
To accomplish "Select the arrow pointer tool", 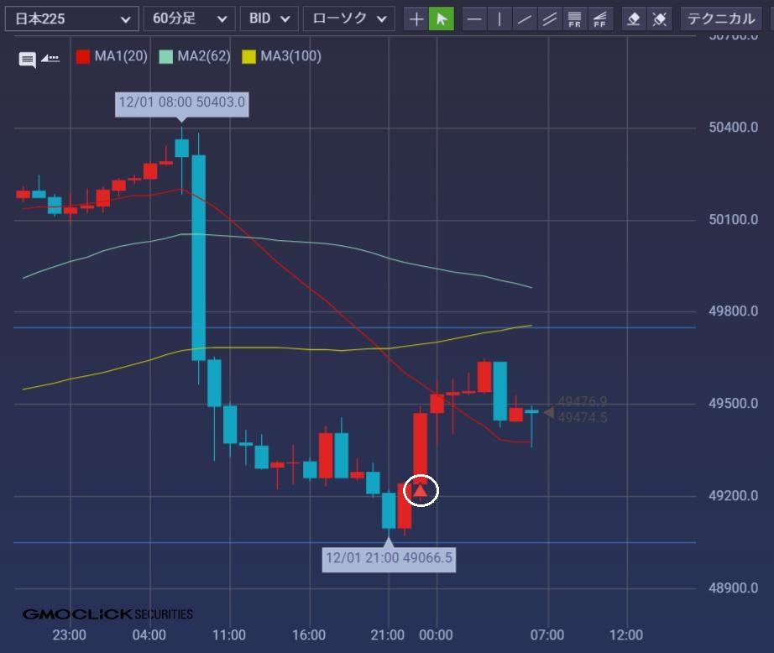I will point(442,18).
